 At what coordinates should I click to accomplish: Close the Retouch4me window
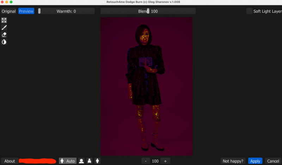[2, 2]
